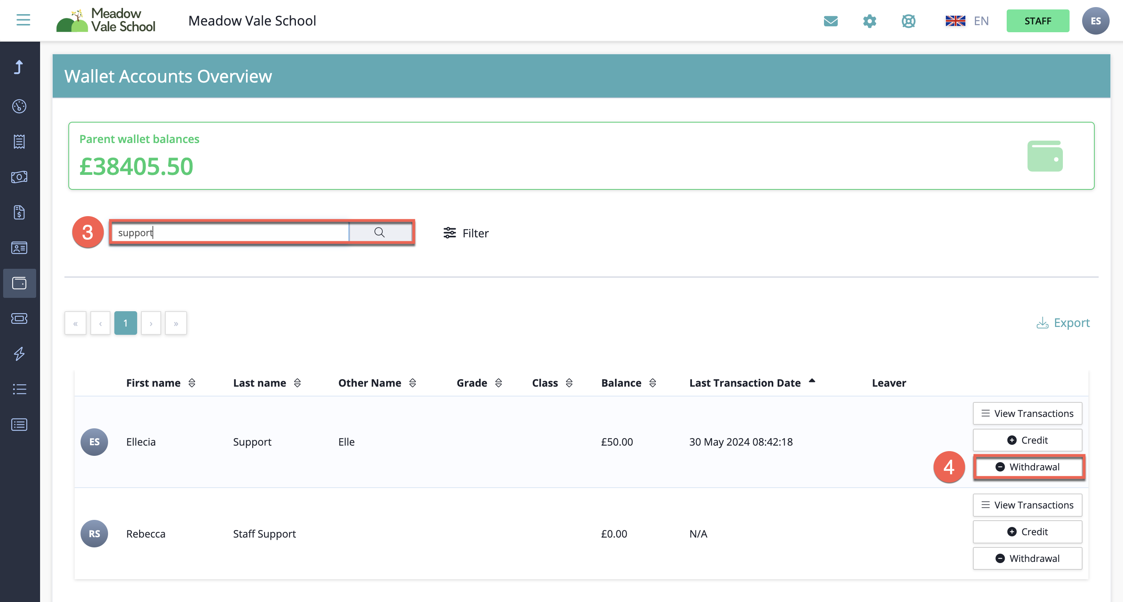Click the magnifier search button
1123x602 pixels.
pyautogui.click(x=380, y=232)
